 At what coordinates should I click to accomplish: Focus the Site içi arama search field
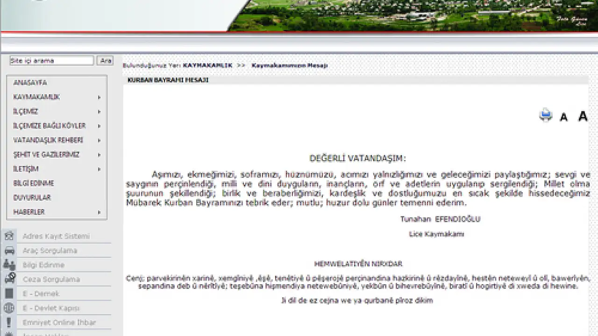click(x=52, y=61)
